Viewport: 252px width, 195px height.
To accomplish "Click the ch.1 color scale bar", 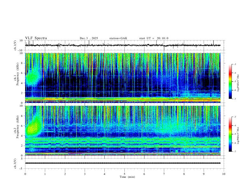I will click(230, 82).
